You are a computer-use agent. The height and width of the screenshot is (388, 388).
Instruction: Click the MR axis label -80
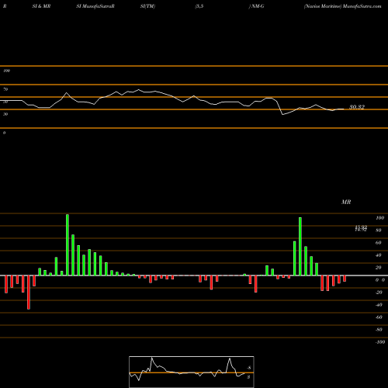click(x=379, y=330)
